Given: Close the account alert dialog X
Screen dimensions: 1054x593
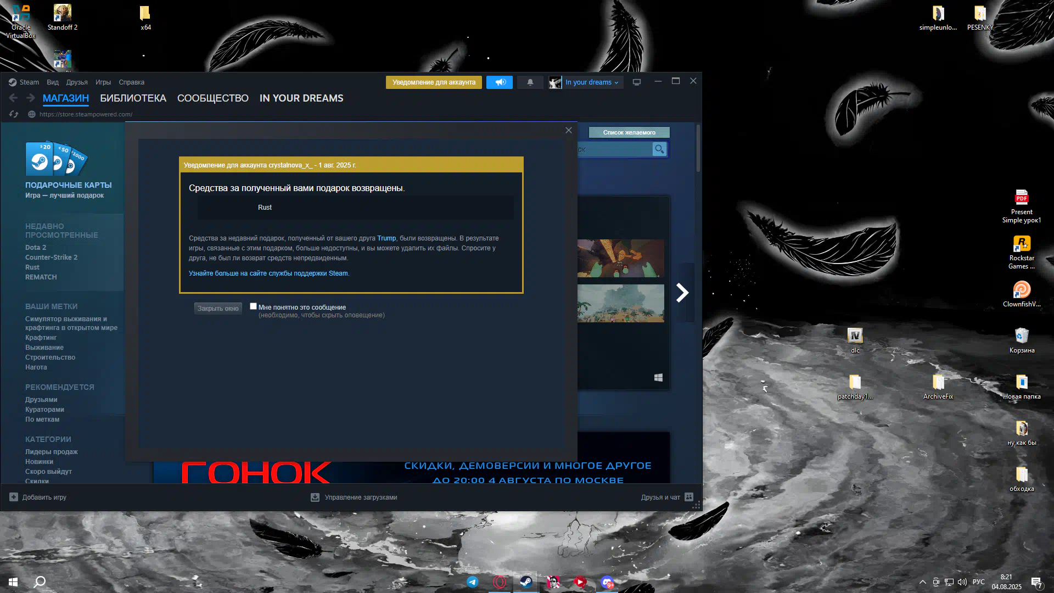Looking at the screenshot, I should pyautogui.click(x=569, y=130).
